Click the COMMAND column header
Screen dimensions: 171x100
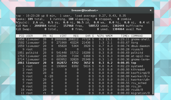point(137,36)
